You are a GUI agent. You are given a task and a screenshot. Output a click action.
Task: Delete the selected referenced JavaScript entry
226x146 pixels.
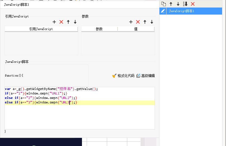pos(61,22)
